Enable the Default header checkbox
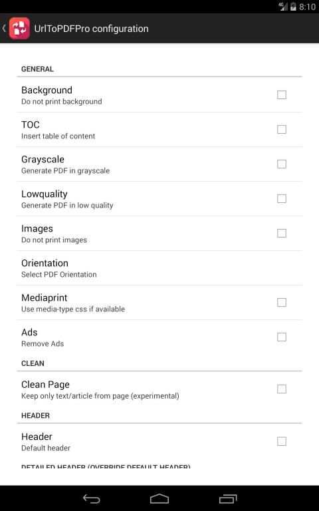The width and height of the screenshot is (319, 511). click(282, 441)
